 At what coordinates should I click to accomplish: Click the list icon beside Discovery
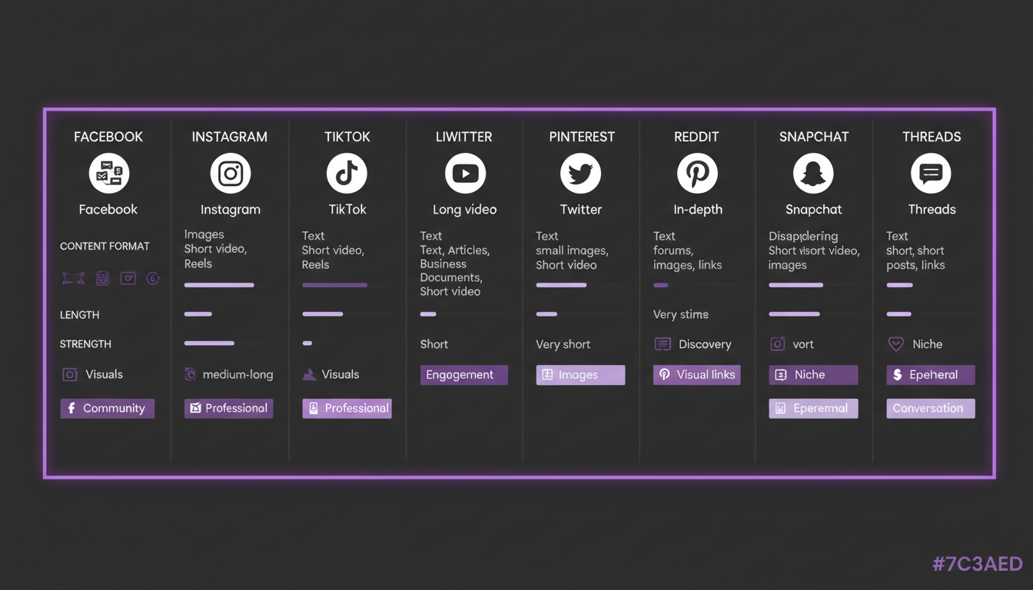pyautogui.click(x=663, y=344)
